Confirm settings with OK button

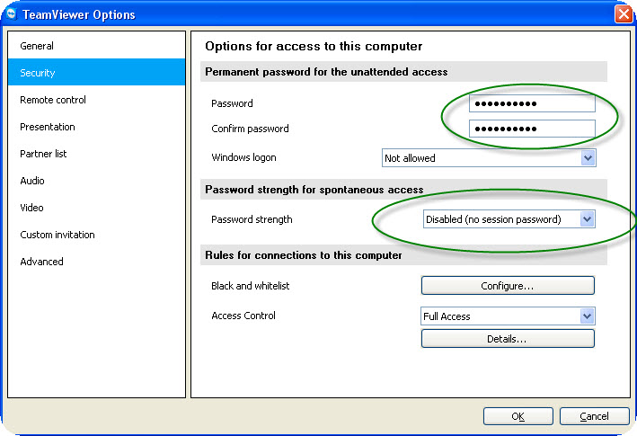[x=518, y=416]
